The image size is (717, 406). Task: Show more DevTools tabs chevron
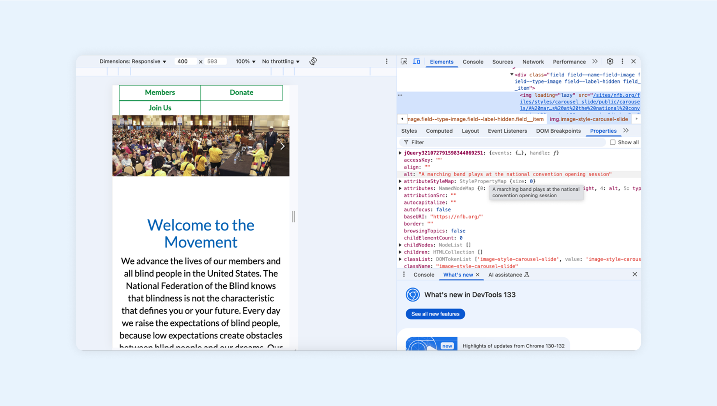595,61
